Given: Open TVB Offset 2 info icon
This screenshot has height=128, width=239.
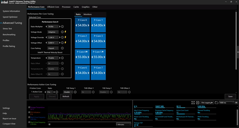Looking at the screenshot, I should click(129, 92).
